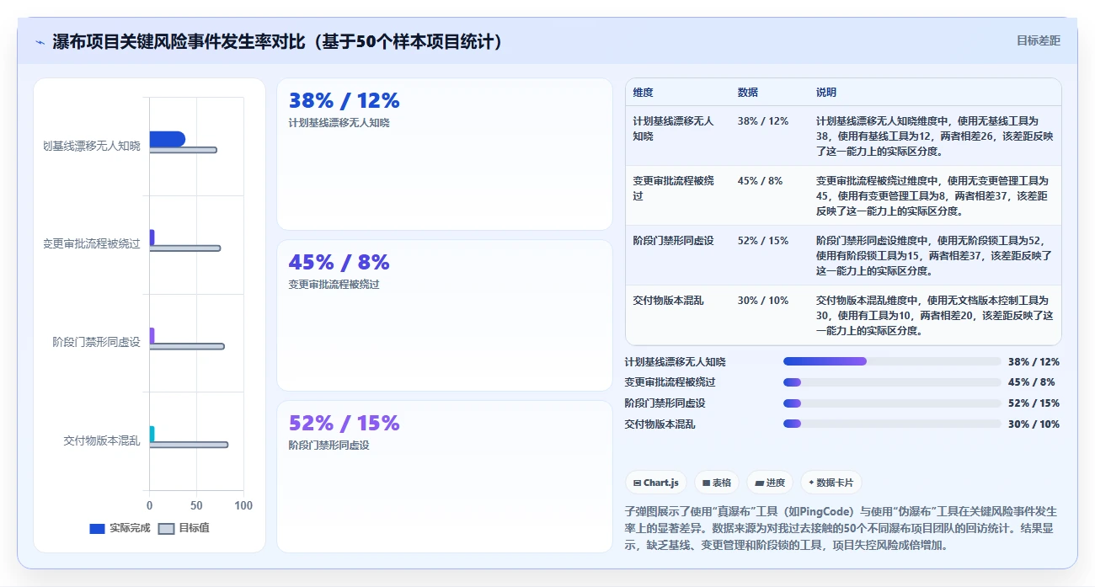Image resolution: width=1095 pixels, height=587 pixels.
Task: Click the 数据卡片 chip
Action: point(831,483)
